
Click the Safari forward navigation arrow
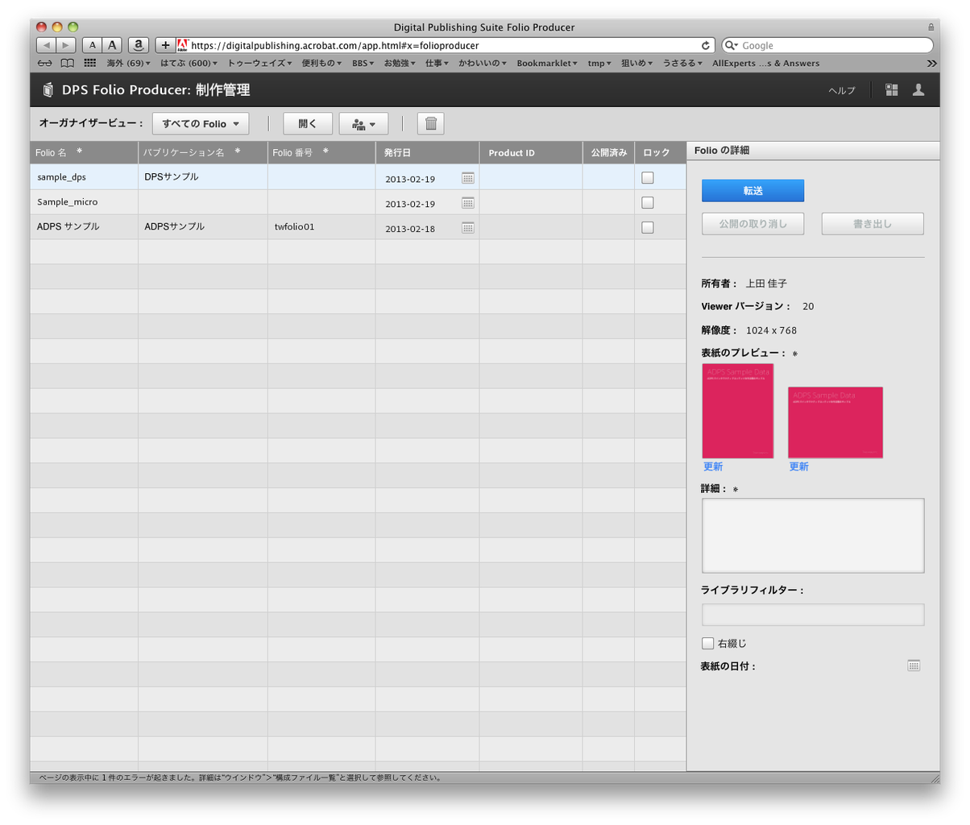click(x=66, y=46)
